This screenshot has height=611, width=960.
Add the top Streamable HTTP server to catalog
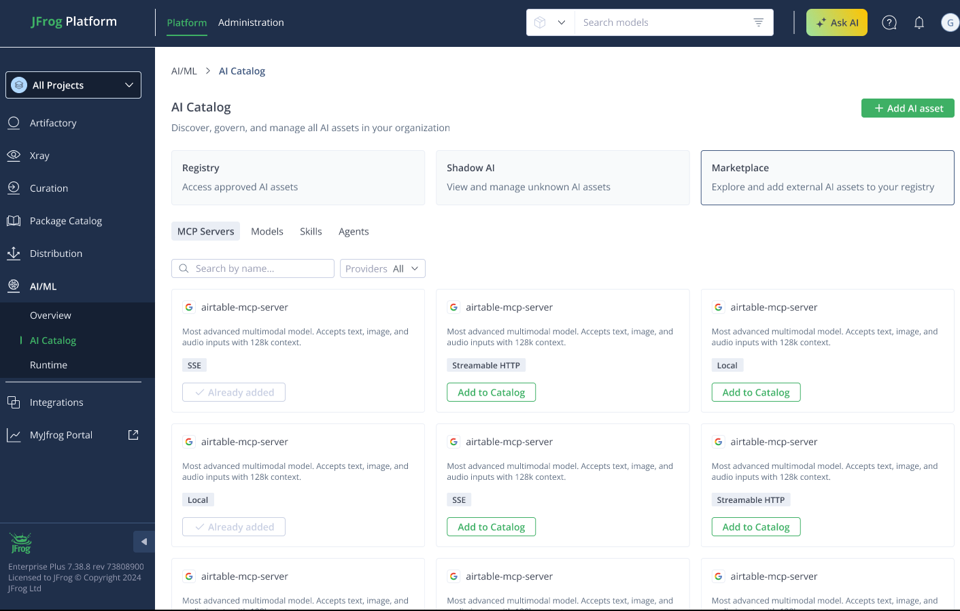click(x=491, y=392)
